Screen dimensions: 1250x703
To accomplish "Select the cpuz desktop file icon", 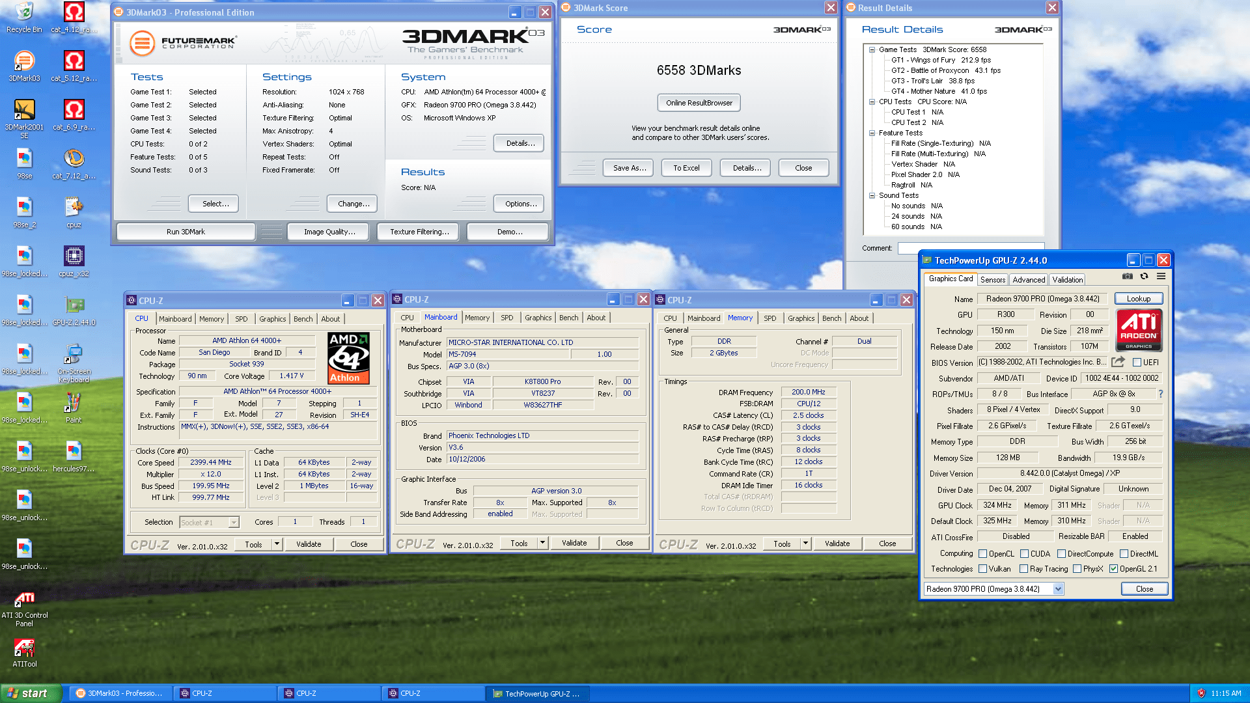I will click(74, 212).
